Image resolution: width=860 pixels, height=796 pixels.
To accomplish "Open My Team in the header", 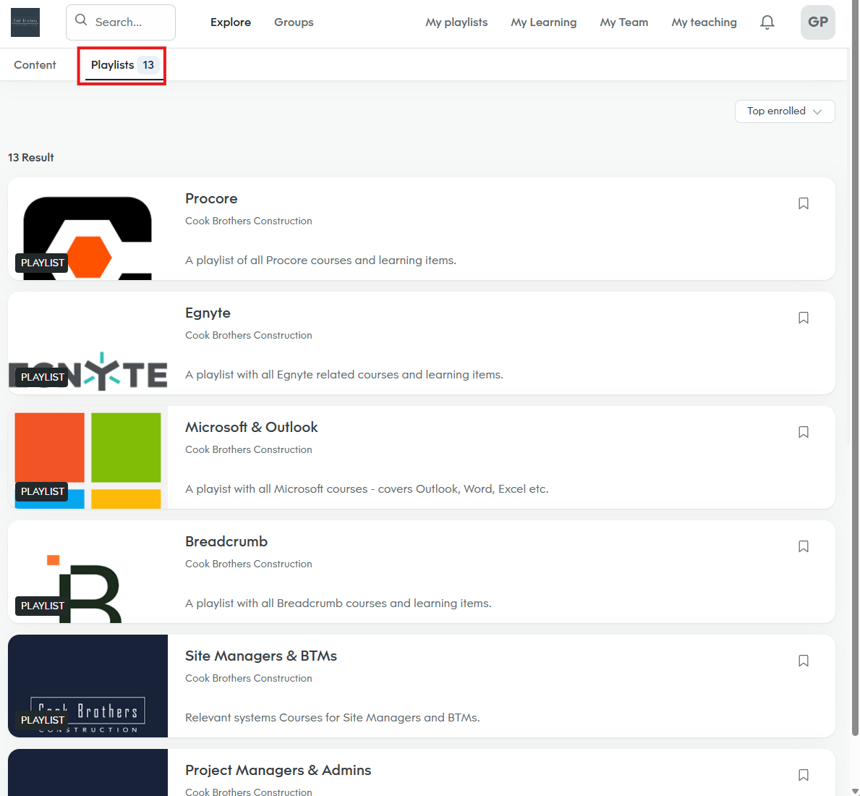I will coord(623,22).
